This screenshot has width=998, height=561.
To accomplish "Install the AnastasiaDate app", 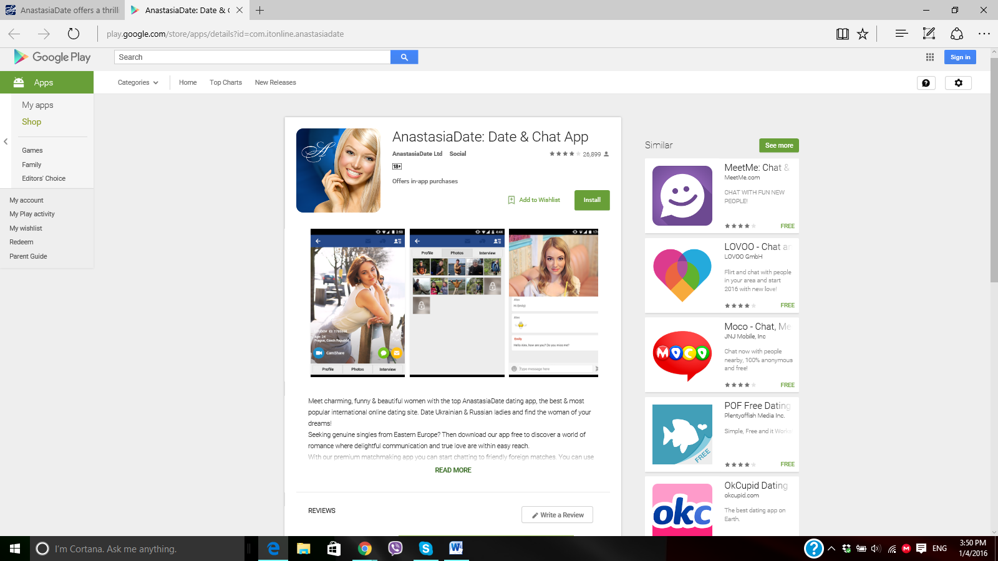I will 592,200.
